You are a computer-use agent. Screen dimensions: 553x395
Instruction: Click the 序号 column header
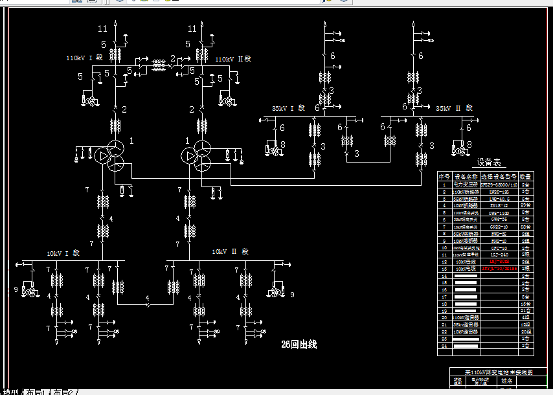444,177
